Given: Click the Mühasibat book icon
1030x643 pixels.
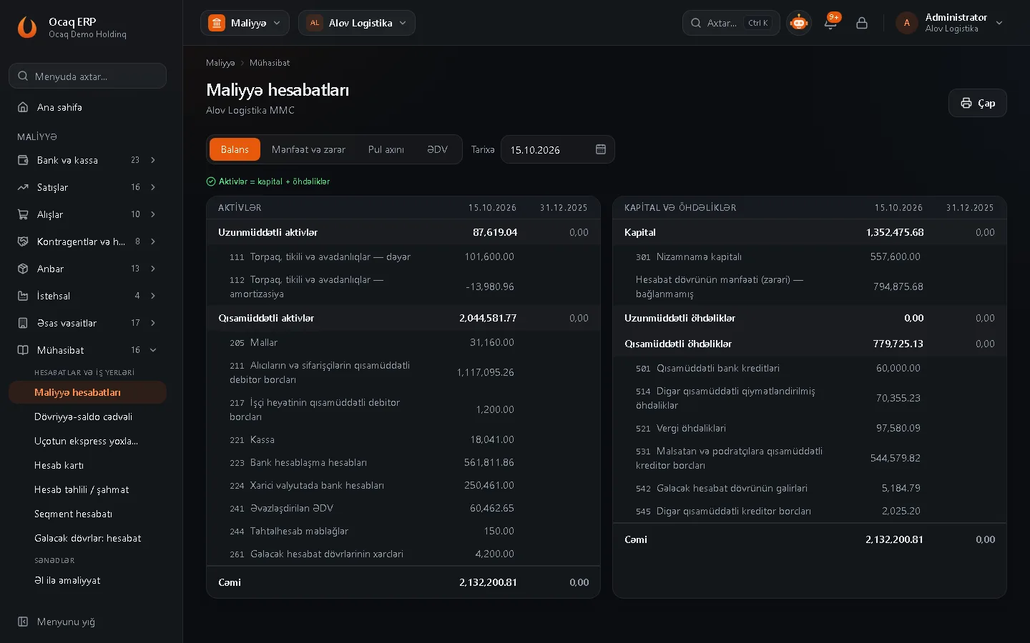Looking at the screenshot, I should (x=23, y=350).
